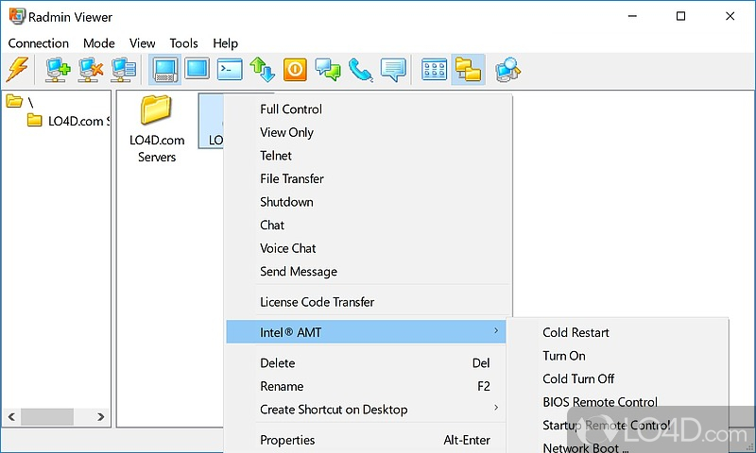Click left arrow of tree scrollbar

(11, 416)
